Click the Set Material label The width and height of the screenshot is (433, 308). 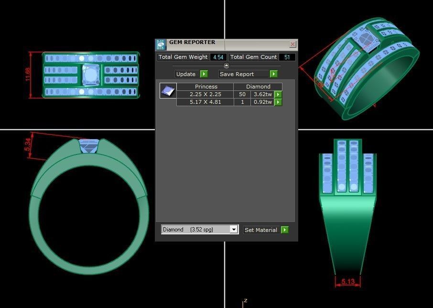tap(261, 230)
